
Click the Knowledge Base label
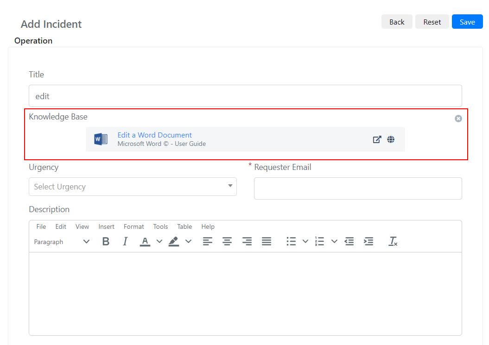pyautogui.click(x=58, y=117)
